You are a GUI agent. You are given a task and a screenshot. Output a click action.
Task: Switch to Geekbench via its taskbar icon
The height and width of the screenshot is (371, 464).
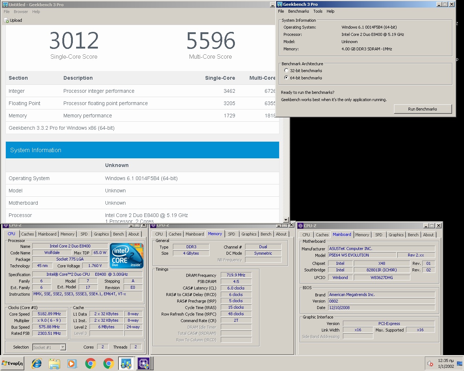pos(126,363)
